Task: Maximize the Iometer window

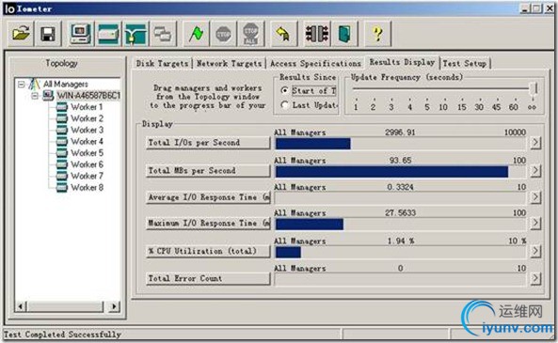Action: pyautogui.click(x=536, y=8)
